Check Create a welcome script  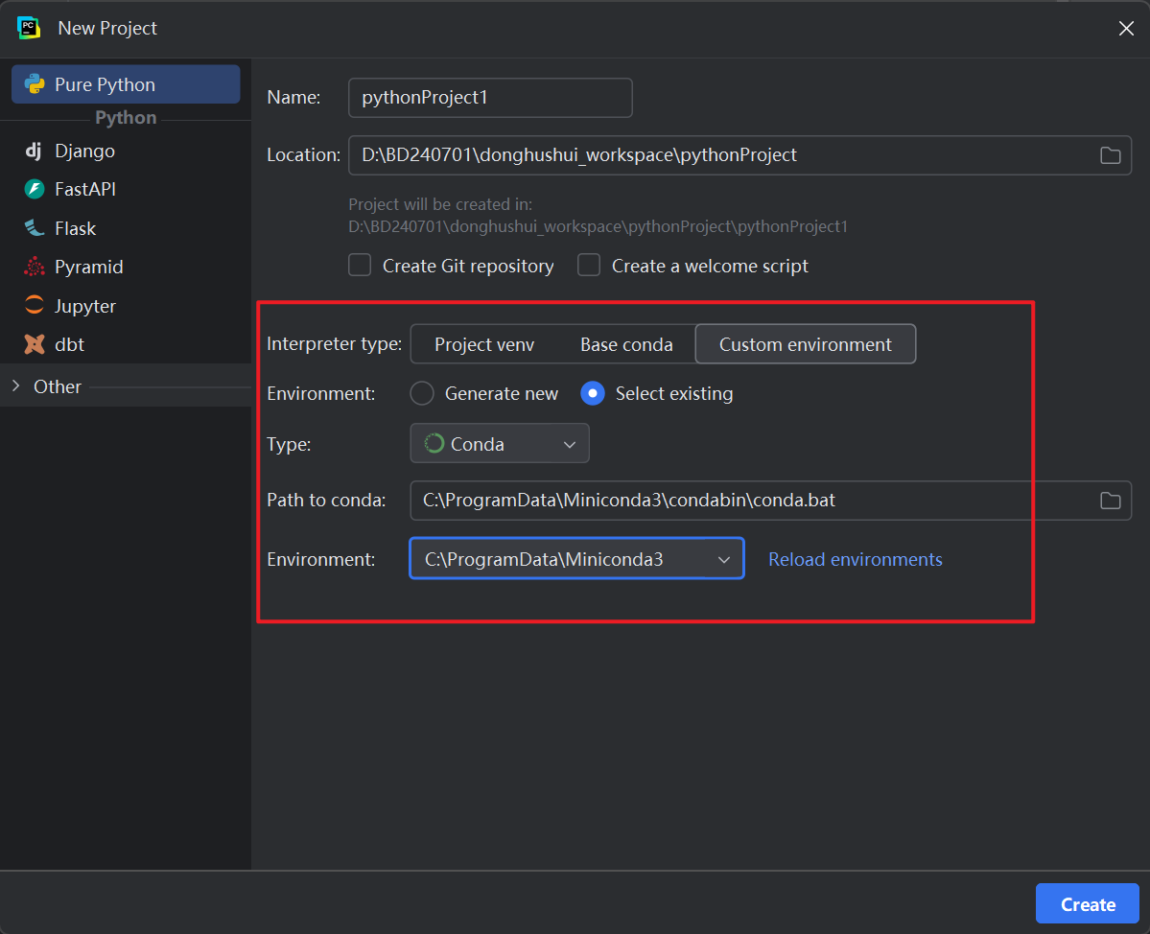[x=589, y=266]
